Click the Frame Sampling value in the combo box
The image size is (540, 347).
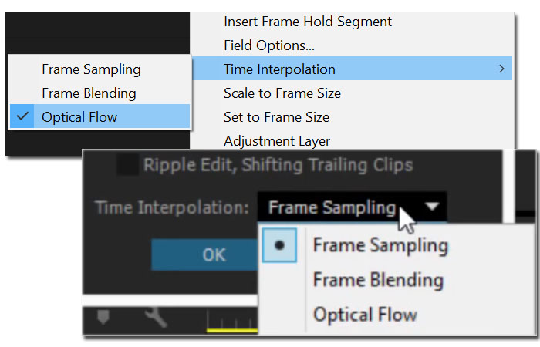[332, 207]
